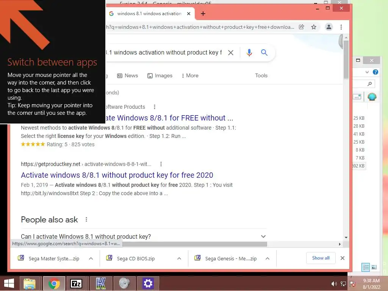Click the horizontal scrollbar right arrow
The height and width of the screenshot is (291, 388).
point(340,244)
